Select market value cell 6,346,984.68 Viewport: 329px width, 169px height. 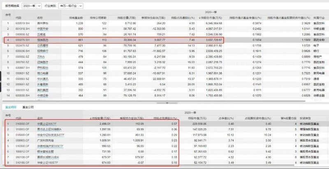pos(213,23)
